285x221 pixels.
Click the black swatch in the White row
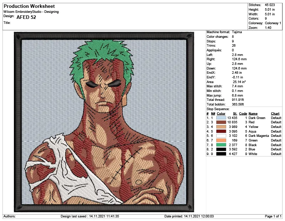pyautogui.click(x=221, y=154)
